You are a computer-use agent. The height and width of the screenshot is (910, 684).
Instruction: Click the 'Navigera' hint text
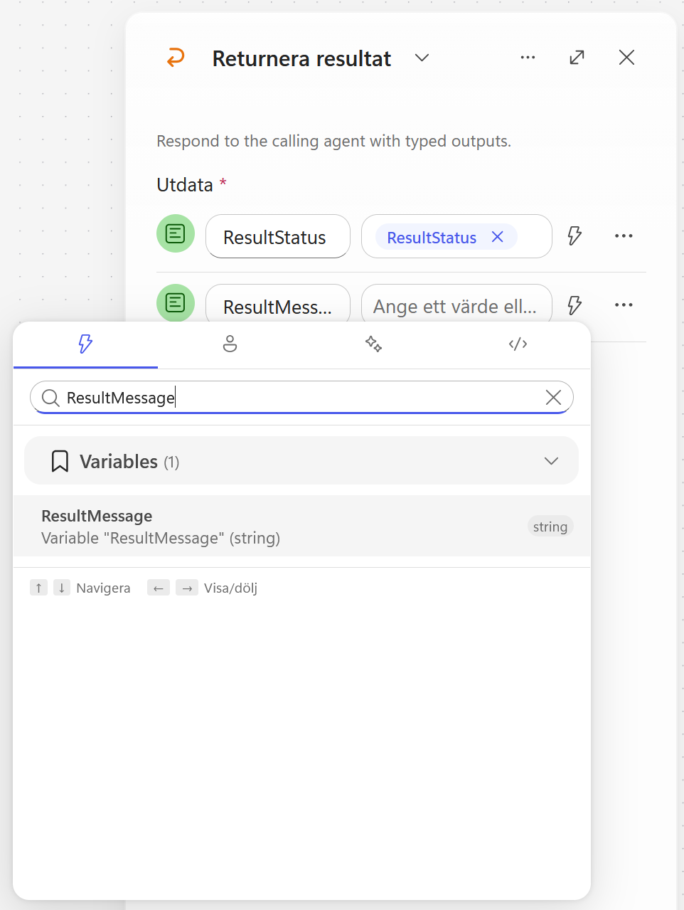(x=103, y=588)
